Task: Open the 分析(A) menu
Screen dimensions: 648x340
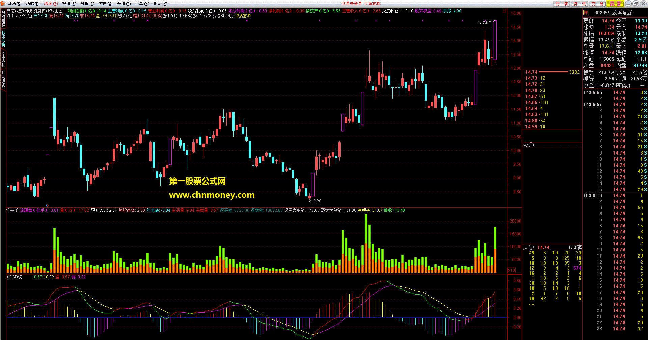Action: click(87, 4)
